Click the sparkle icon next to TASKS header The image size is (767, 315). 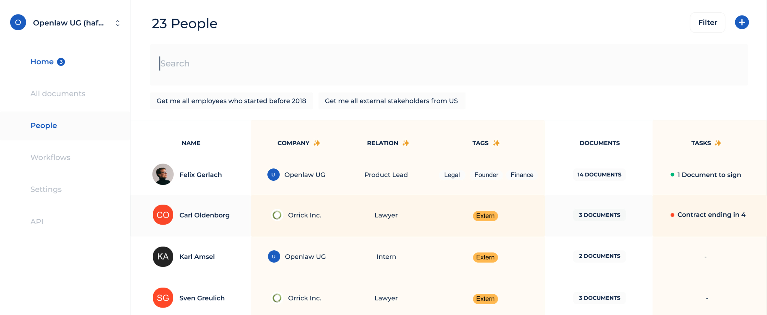tap(718, 143)
